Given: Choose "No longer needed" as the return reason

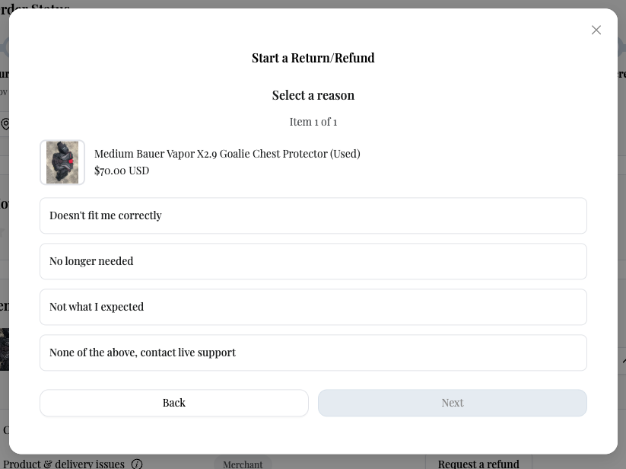Looking at the screenshot, I should [313, 261].
